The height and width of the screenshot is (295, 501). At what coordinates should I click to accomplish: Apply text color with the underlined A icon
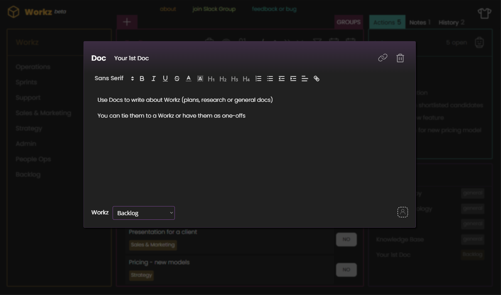coord(188,78)
